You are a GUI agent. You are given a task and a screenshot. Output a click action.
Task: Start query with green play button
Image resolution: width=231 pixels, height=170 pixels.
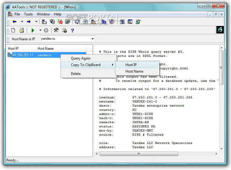(33, 30)
